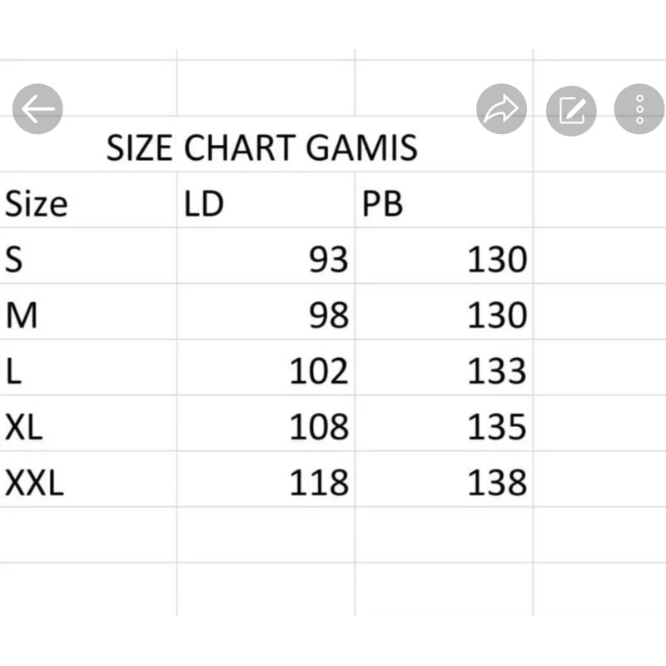Click the cell showing 135
666x666 pixels.
pyautogui.click(x=497, y=427)
